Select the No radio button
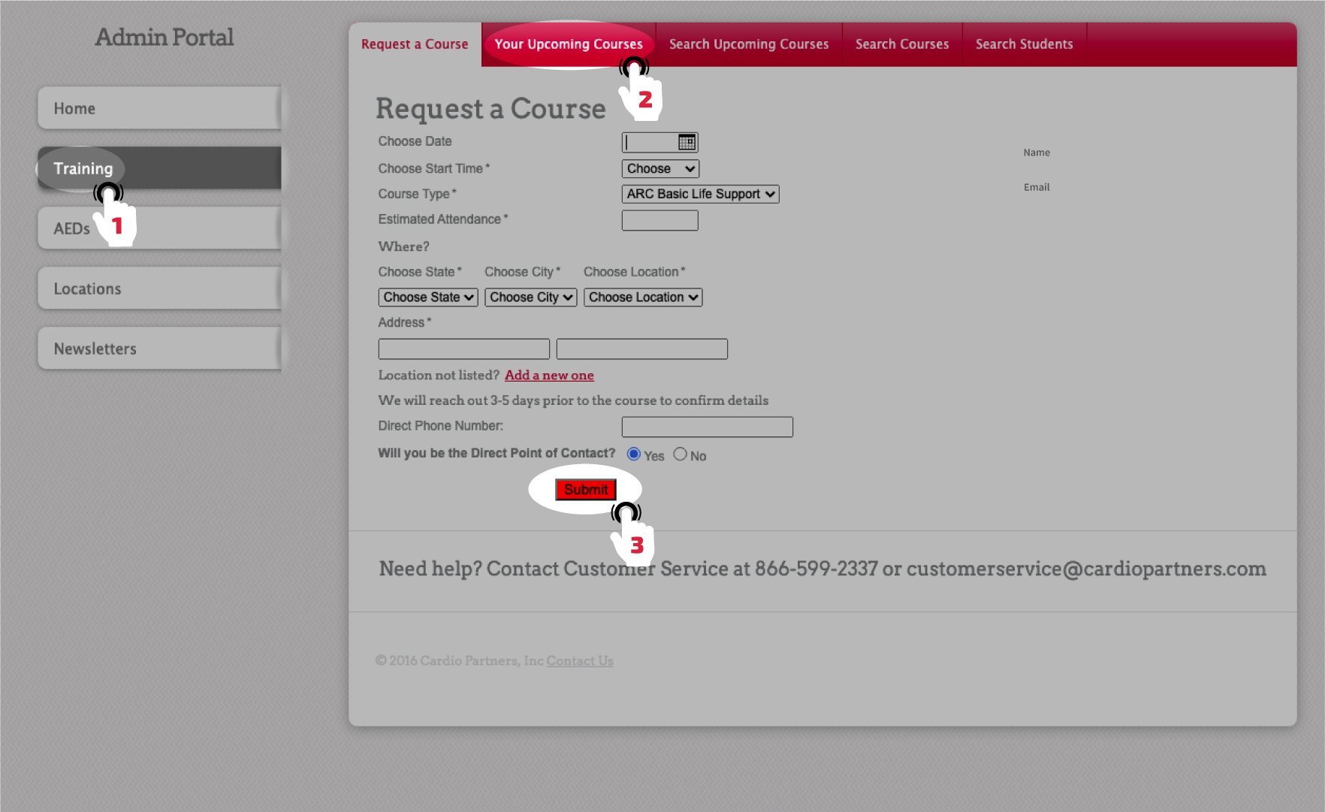Screen dimensions: 1325x812 pos(680,454)
